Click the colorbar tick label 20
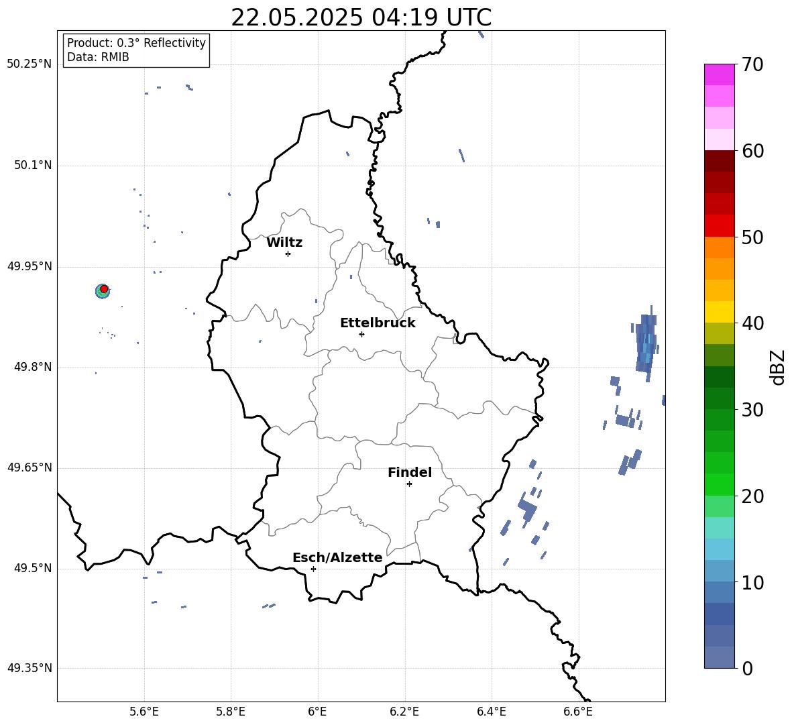Screen dimensions: 794x725 click(752, 496)
